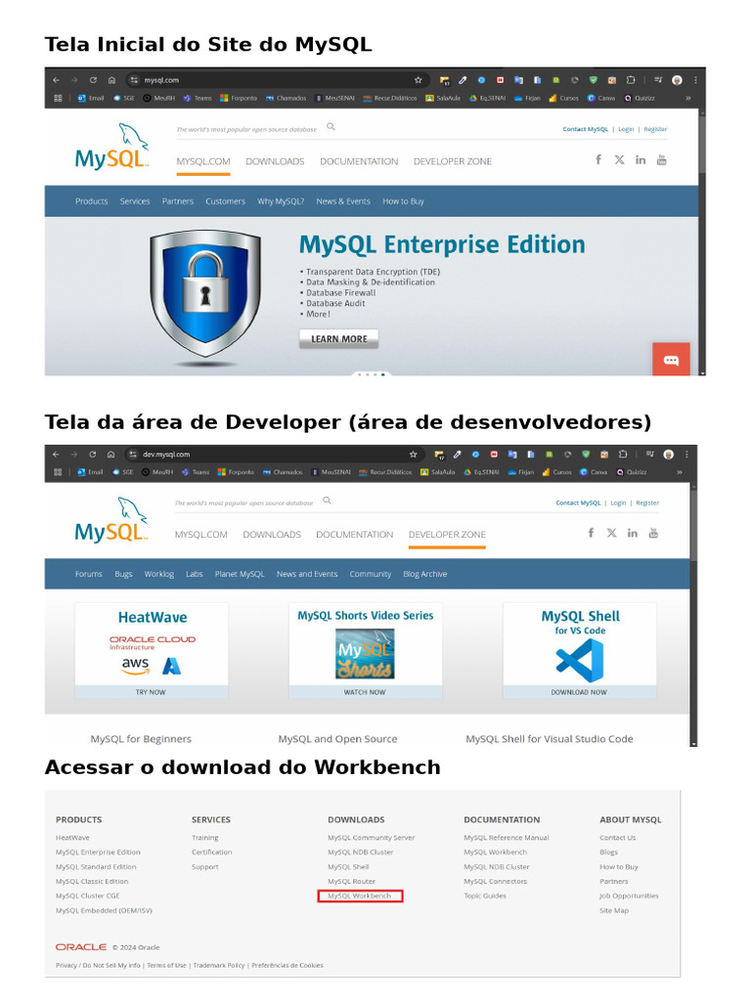The width and height of the screenshot is (751, 1001).
Task: Open the X (Twitter) icon on the mysql.com page
Action: point(619,159)
